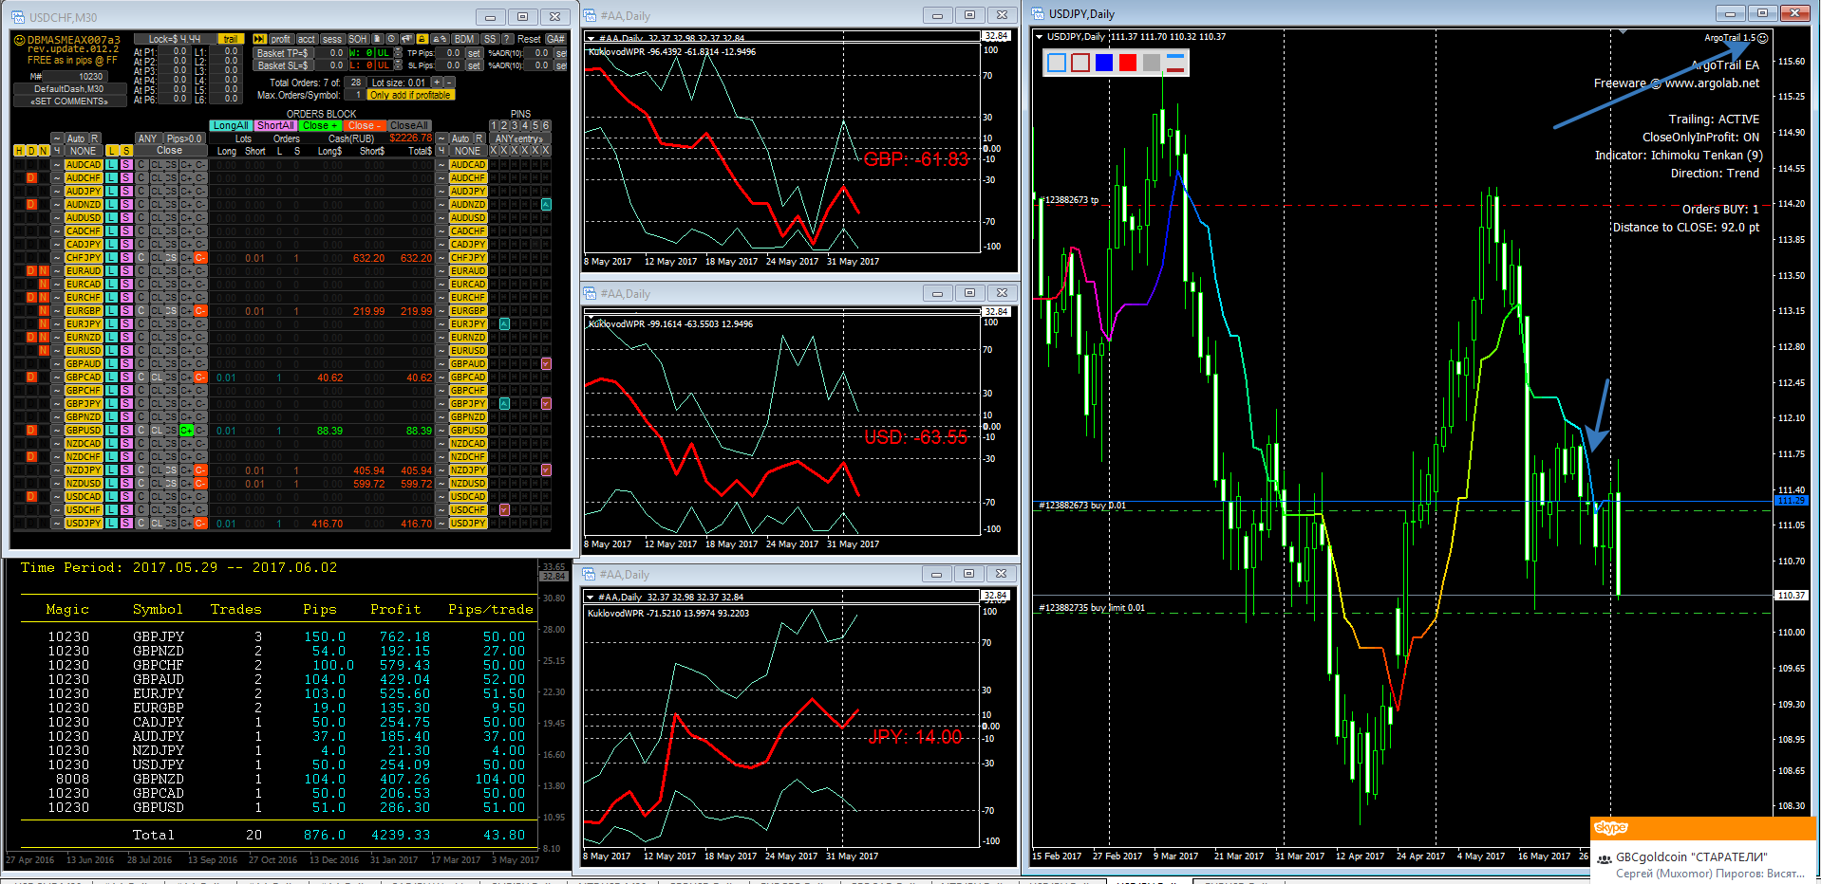This screenshot has height=884, width=1821.
Task: Click the pink pin icon in USDCHF row
Action: [x=504, y=509]
